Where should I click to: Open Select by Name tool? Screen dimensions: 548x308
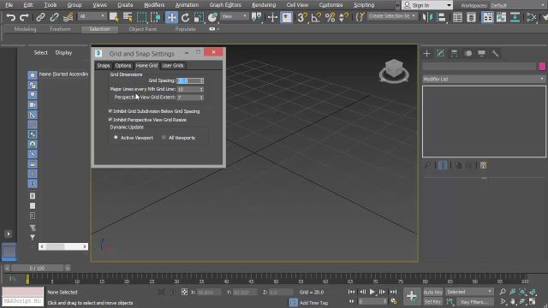pyautogui.click(x=128, y=17)
